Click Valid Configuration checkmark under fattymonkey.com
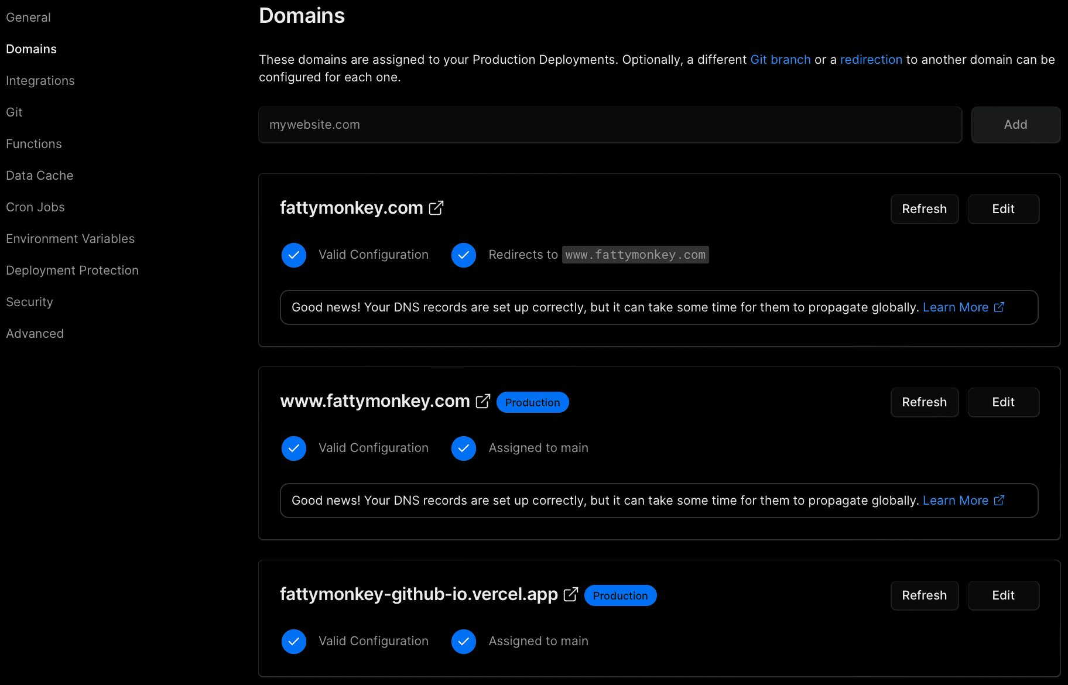 click(x=294, y=255)
